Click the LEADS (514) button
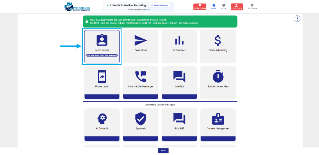Screen dimensions: 319x155 click(237, 7)
